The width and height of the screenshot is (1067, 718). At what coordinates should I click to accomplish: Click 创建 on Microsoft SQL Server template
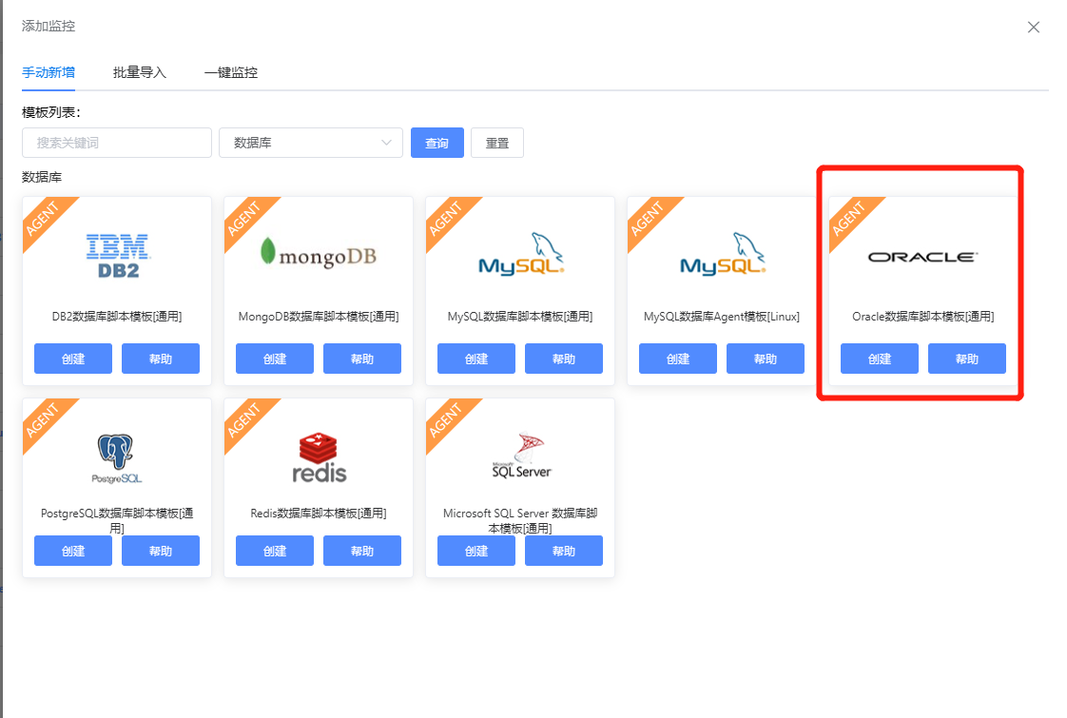[x=476, y=551]
